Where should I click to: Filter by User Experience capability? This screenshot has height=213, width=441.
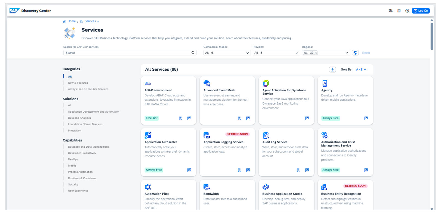click(x=78, y=191)
